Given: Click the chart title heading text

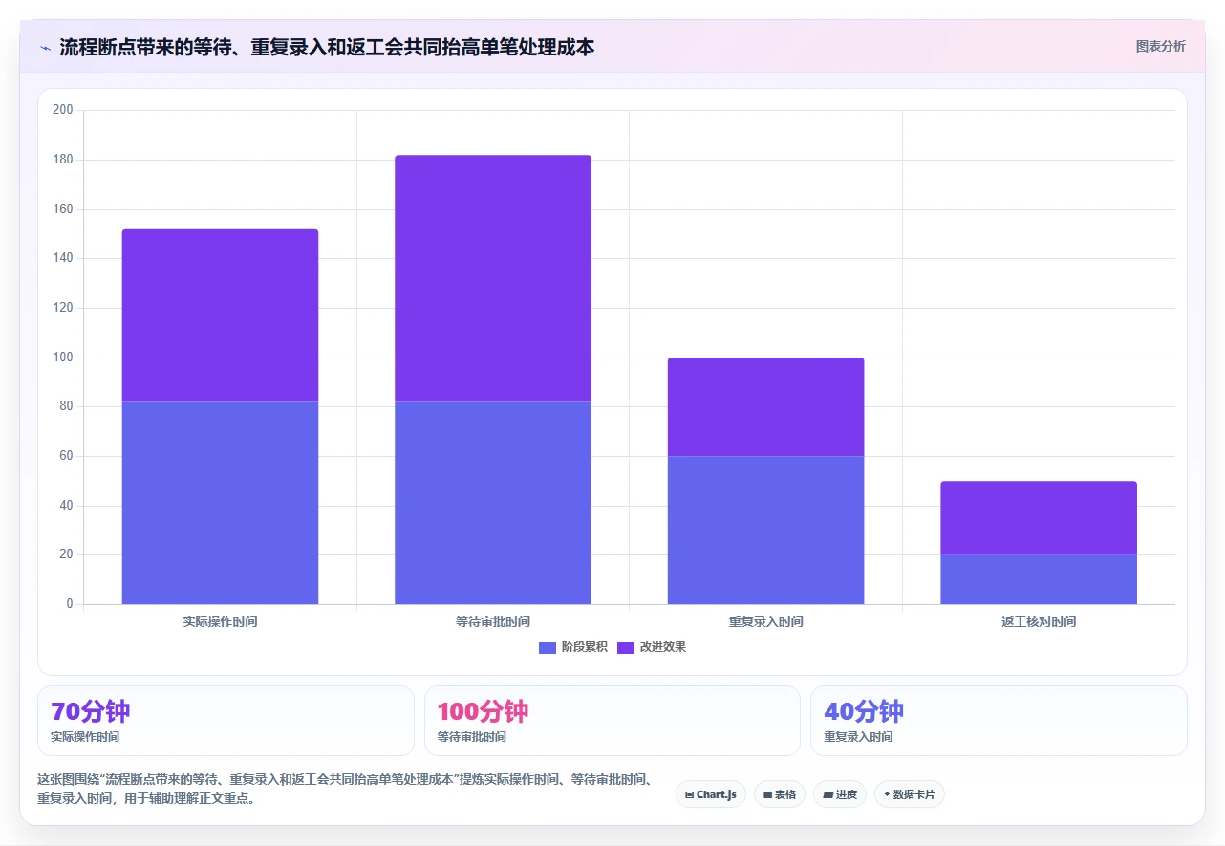Looking at the screenshot, I should pyautogui.click(x=327, y=47).
